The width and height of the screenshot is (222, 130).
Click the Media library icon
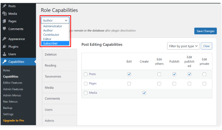click(x=5, y=14)
